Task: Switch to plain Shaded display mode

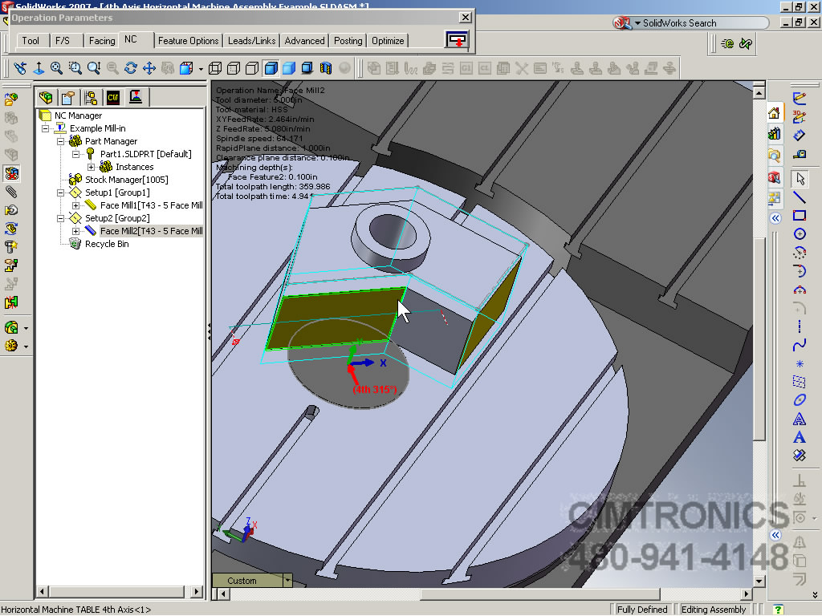Action: pyautogui.click(x=289, y=68)
